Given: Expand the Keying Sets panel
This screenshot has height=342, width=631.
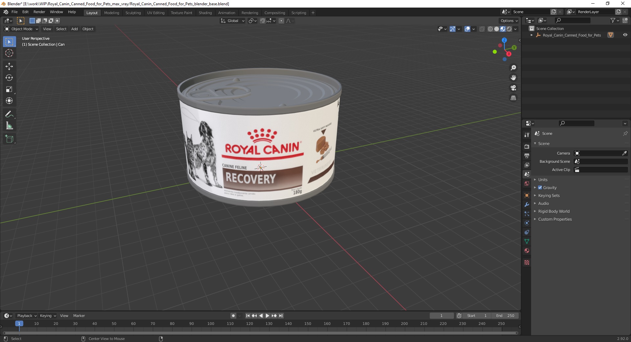Looking at the screenshot, I should coord(549,195).
